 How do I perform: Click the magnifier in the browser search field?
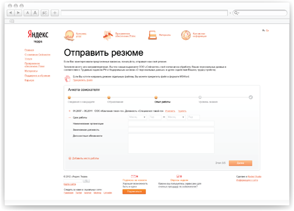[236, 13]
